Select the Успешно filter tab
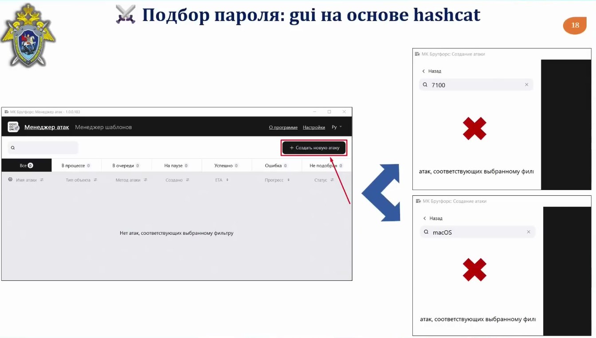Viewport: 596px width, 338px height. coord(227,165)
